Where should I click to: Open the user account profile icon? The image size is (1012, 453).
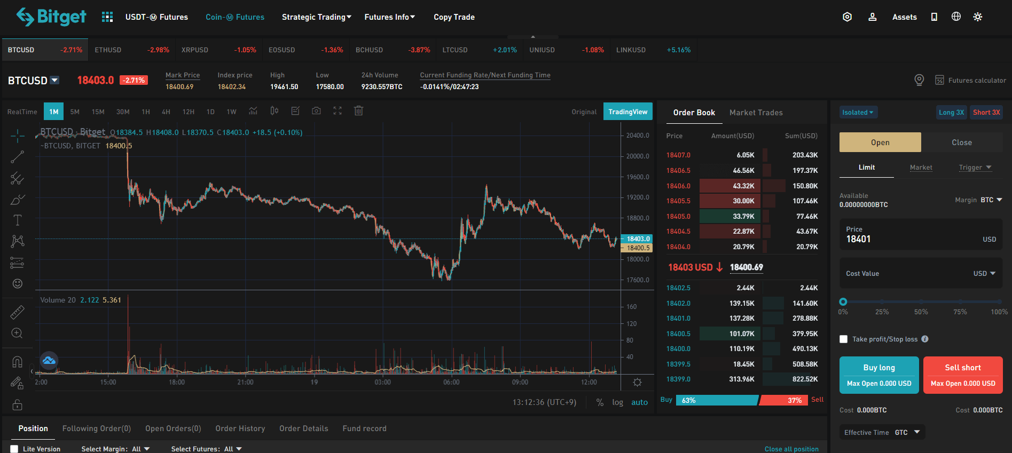(873, 17)
